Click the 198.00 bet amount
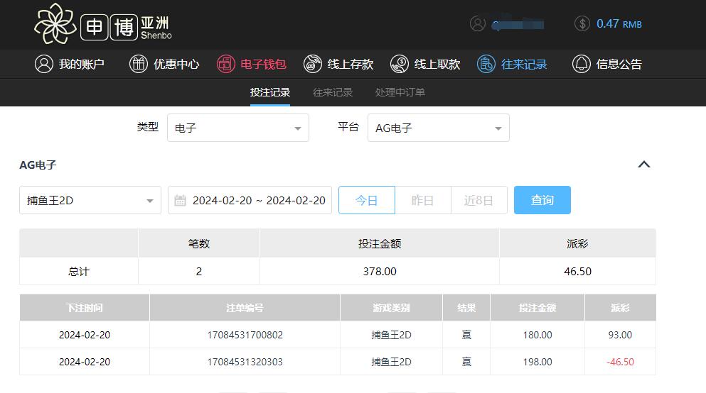Image resolution: width=706 pixels, height=393 pixels. pyautogui.click(x=537, y=362)
